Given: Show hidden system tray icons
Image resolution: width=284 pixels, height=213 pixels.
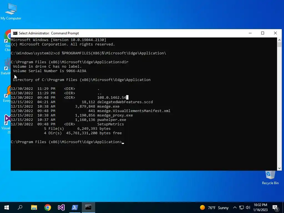Looking at the screenshot, I should [x=235, y=207].
